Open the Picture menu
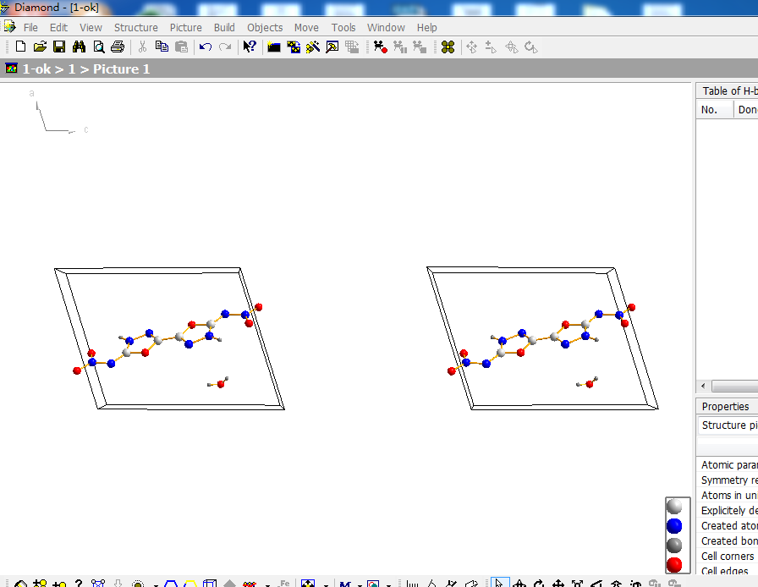 coord(185,28)
